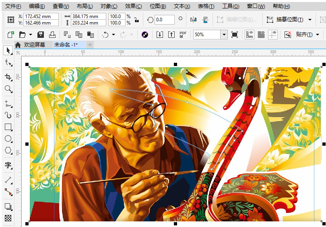Click the object width field
Screen dimensions: 326x227
pos(89,16)
